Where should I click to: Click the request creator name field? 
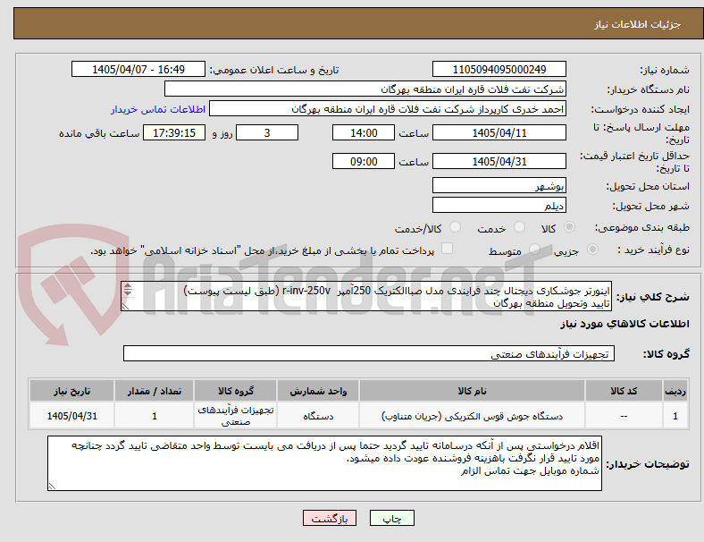[x=388, y=109]
